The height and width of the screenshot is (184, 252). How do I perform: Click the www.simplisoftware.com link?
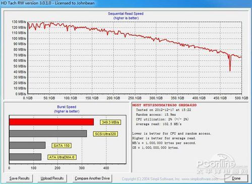coord(200,179)
